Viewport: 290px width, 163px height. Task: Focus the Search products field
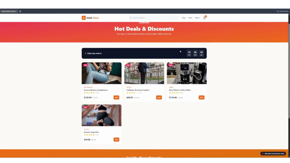pyautogui.click(x=154, y=18)
